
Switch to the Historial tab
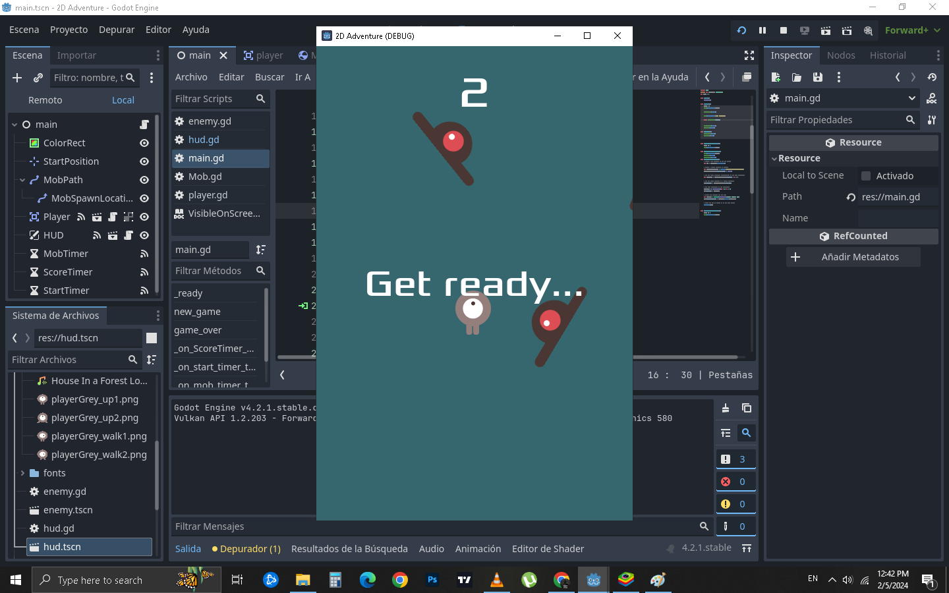pyautogui.click(x=888, y=55)
